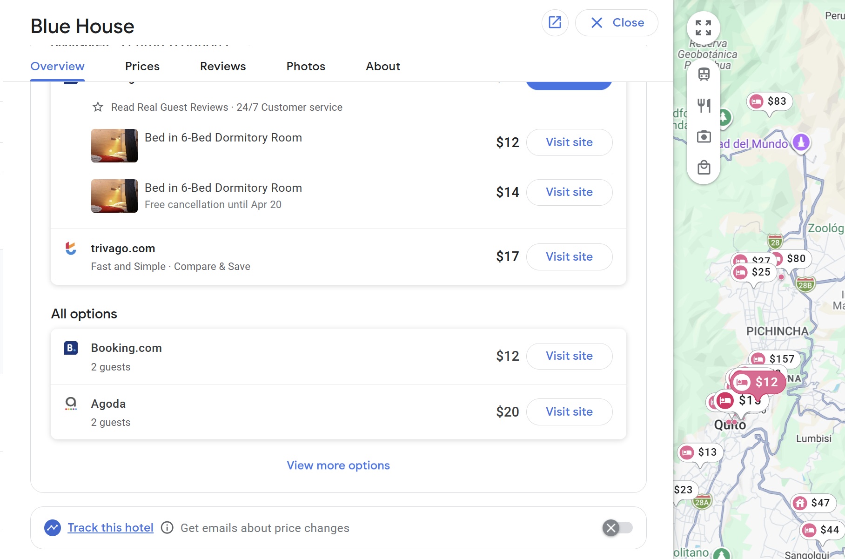Open the Reviews tab
Image resolution: width=845 pixels, height=559 pixels.
tap(223, 66)
